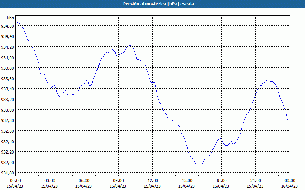Image resolution: width=305 pixels, height=190 pixels.
Task: Click the 934,20 y-axis value
Action: coord(7,47)
